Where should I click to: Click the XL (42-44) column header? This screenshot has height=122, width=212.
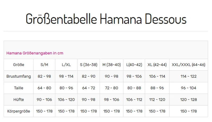(157, 65)
